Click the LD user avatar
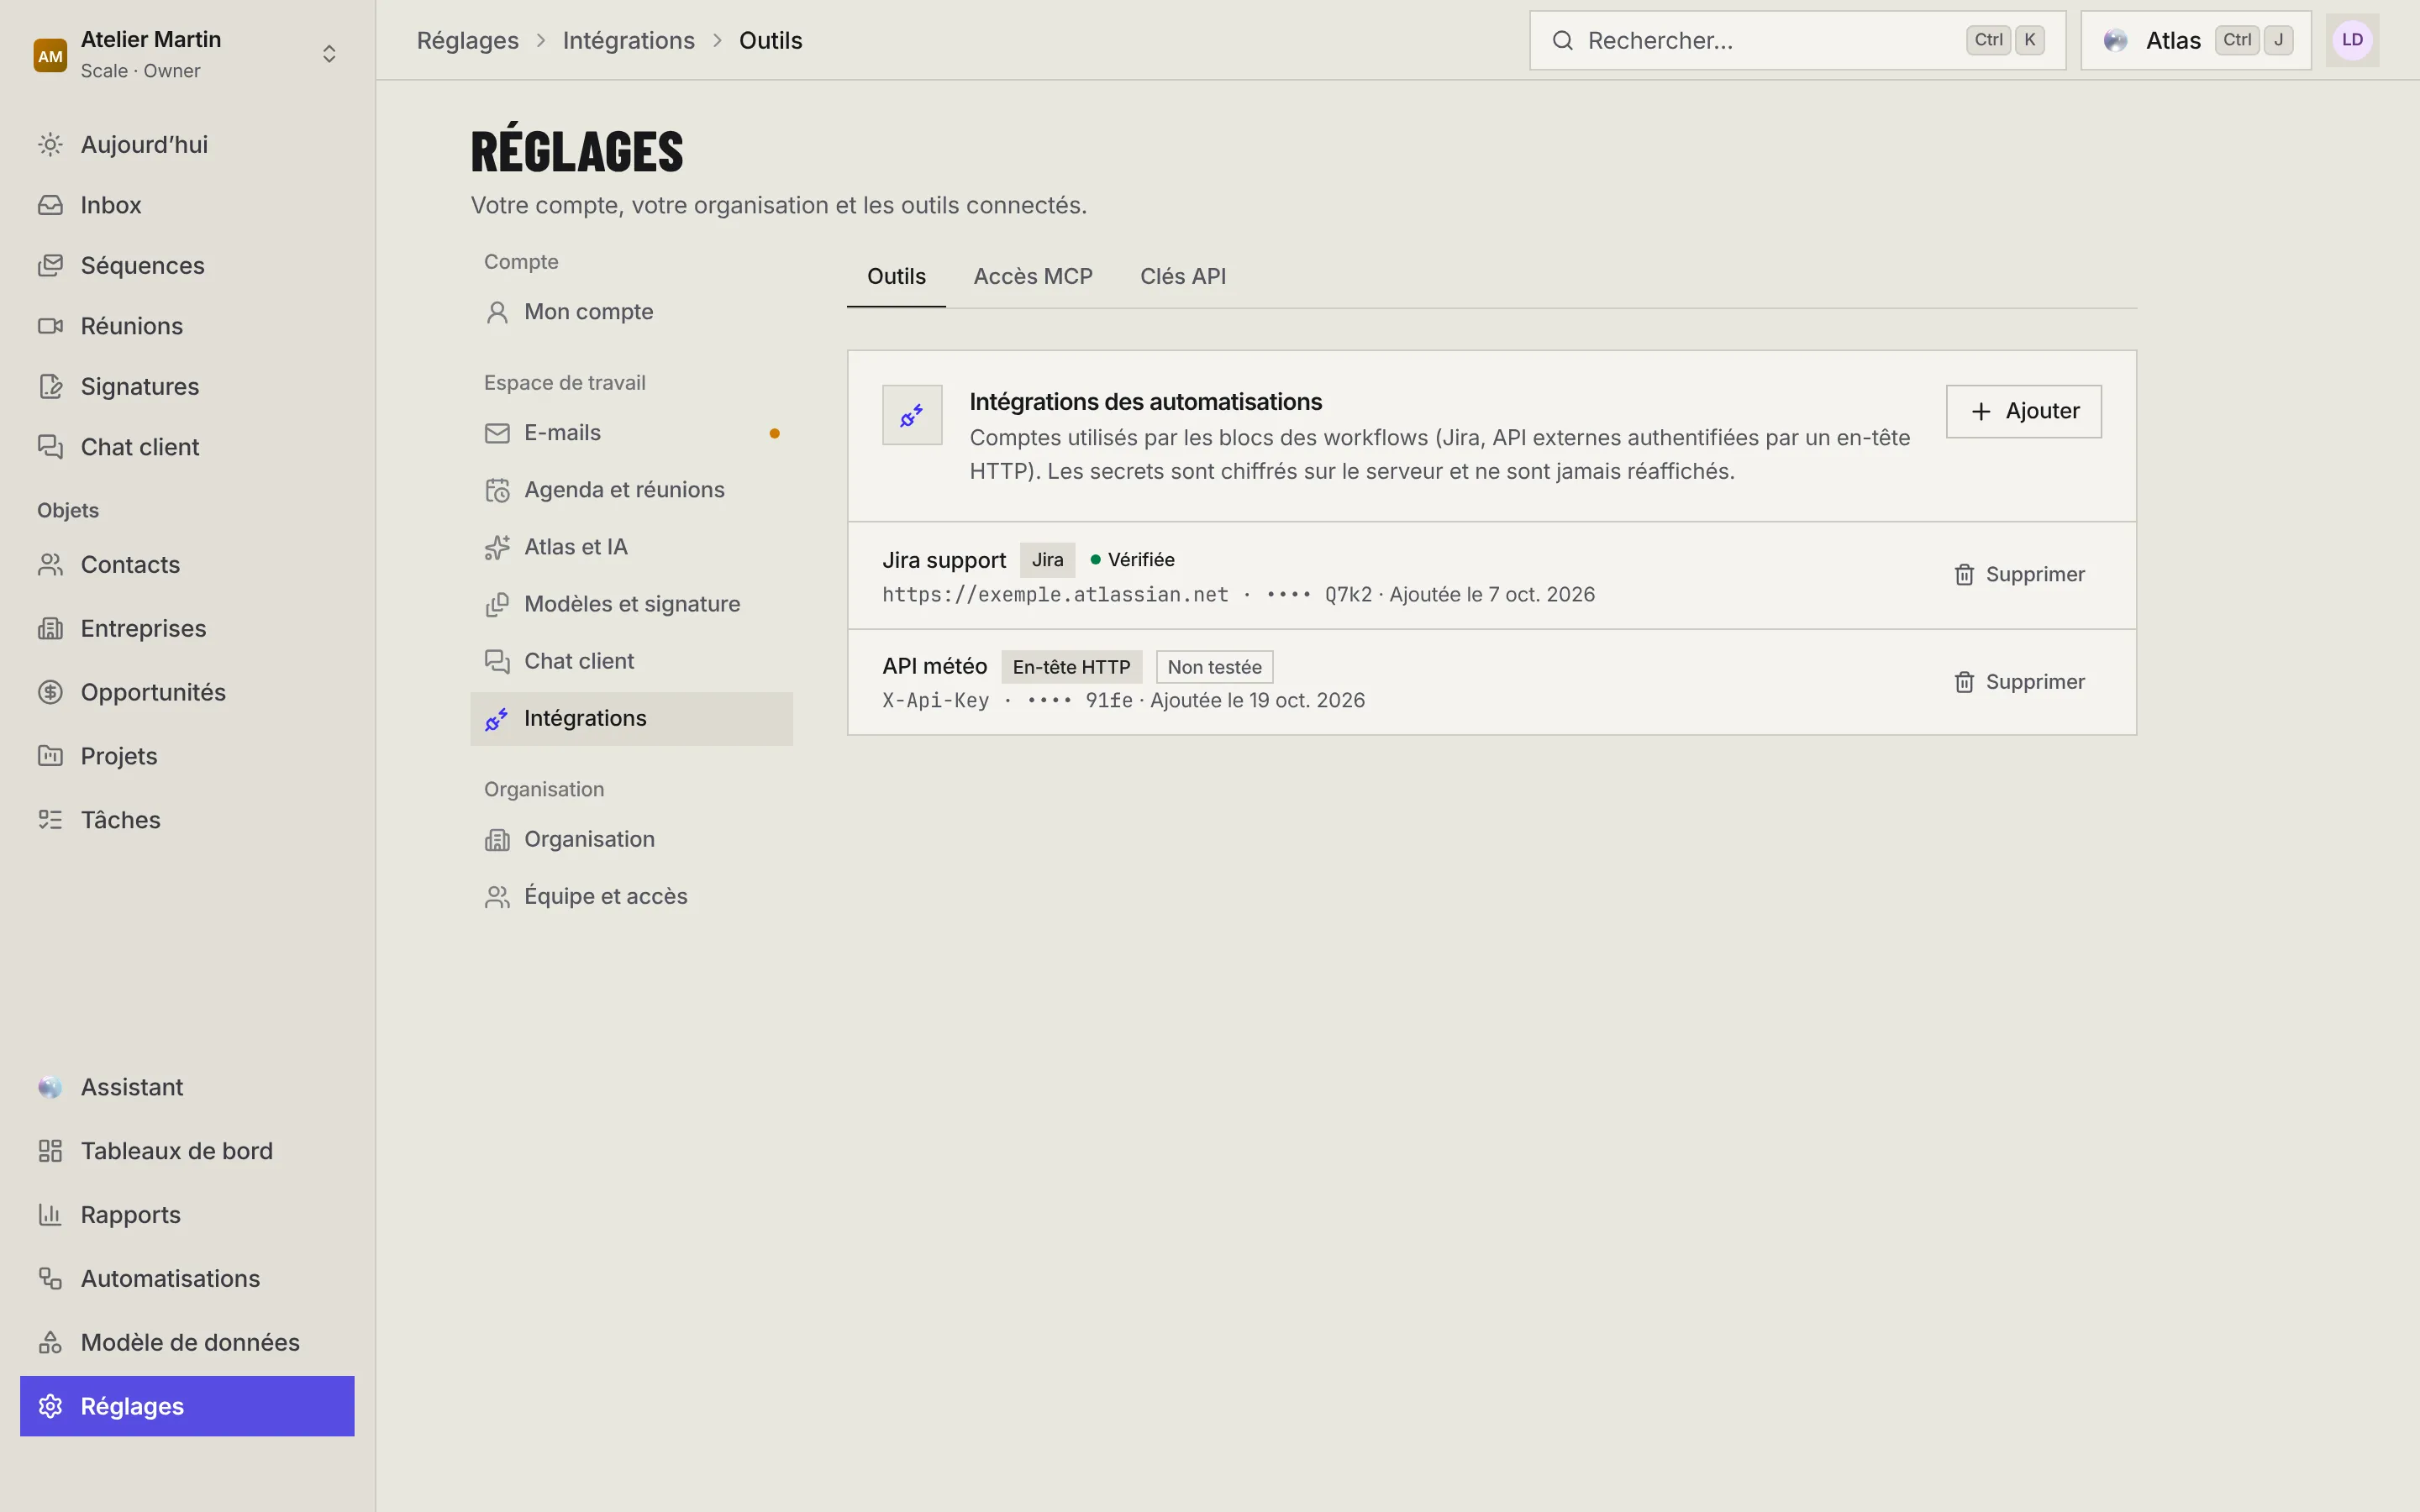This screenshot has width=2420, height=1512. 2352,40
